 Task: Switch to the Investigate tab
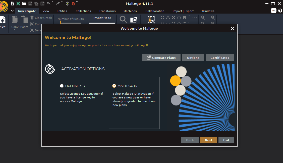27,11
